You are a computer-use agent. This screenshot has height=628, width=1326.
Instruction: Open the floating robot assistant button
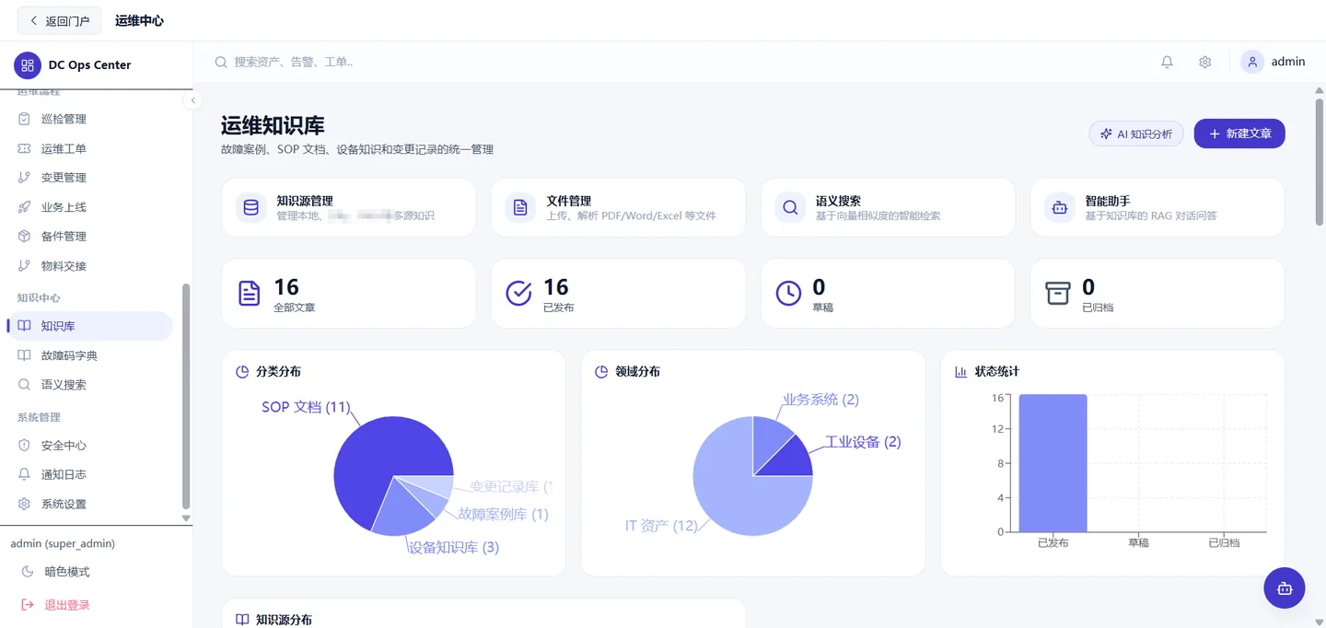pyautogui.click(x=1285, y=587)
